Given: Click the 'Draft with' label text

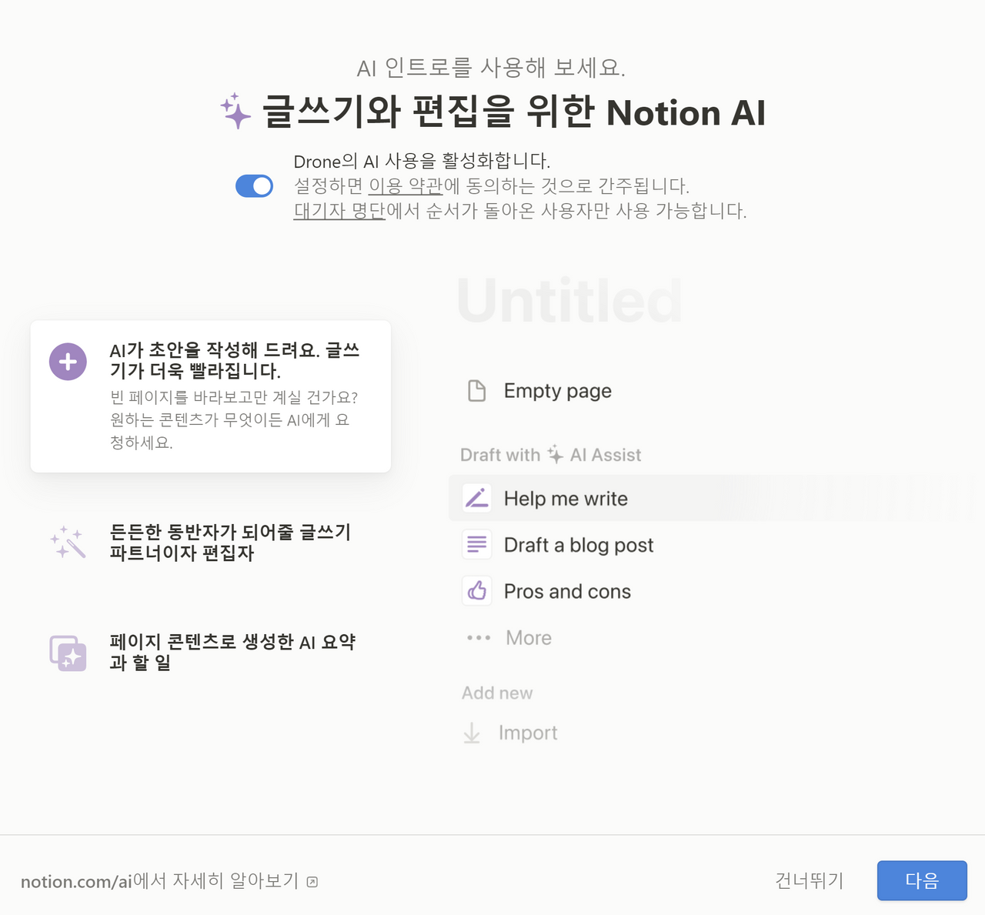Looking at the screenshot, I should coord(500,455).
